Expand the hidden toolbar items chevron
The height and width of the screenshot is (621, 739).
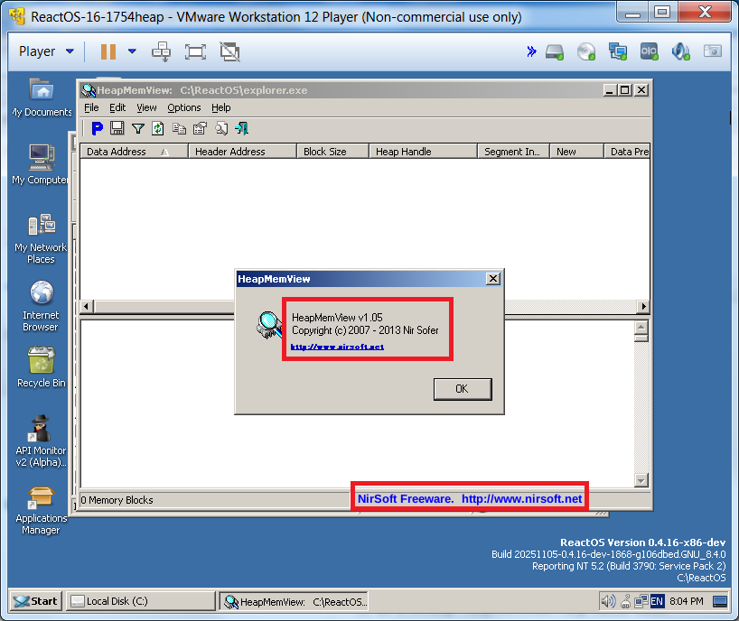[531, 51]
